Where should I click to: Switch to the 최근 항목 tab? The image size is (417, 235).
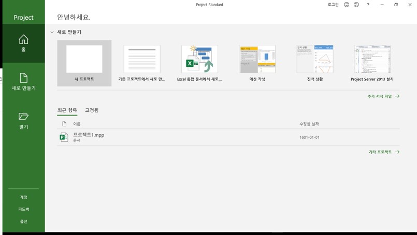click(x=67, y=110)
